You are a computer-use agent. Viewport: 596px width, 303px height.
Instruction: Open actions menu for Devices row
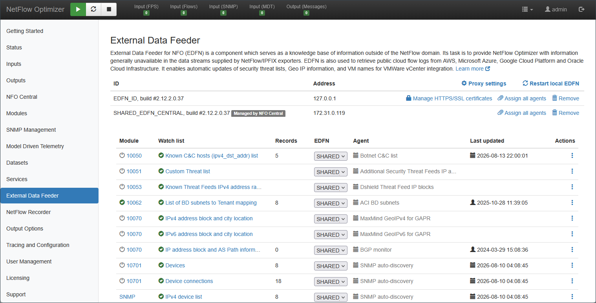coord(572,265)
